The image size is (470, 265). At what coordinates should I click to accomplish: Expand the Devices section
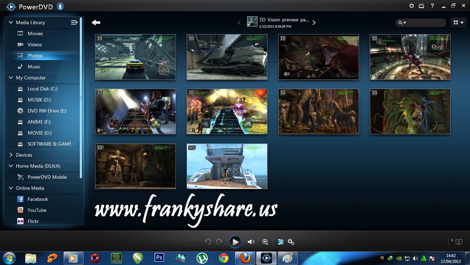pos(11,155)
